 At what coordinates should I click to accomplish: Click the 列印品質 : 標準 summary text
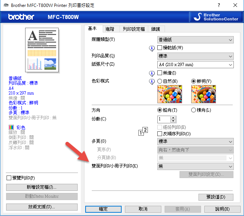point(23,83)
